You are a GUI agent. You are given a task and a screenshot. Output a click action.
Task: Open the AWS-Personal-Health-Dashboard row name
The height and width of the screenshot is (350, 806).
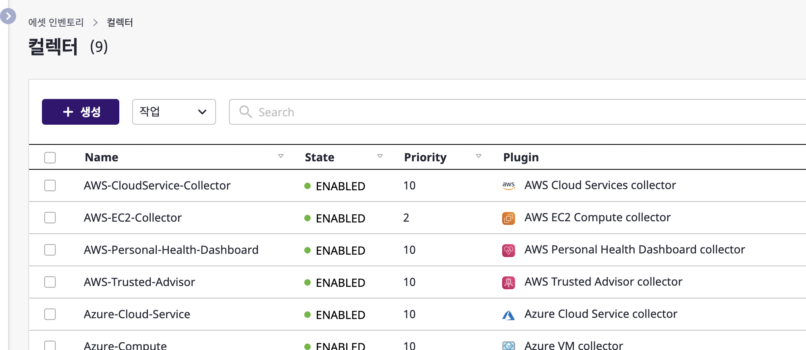[x=171, y=250]
